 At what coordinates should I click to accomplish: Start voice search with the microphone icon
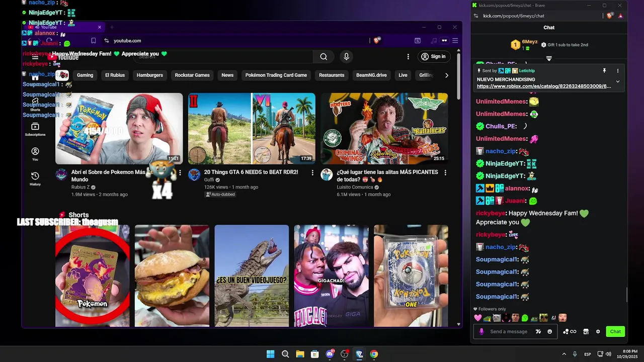pos(346,57)
